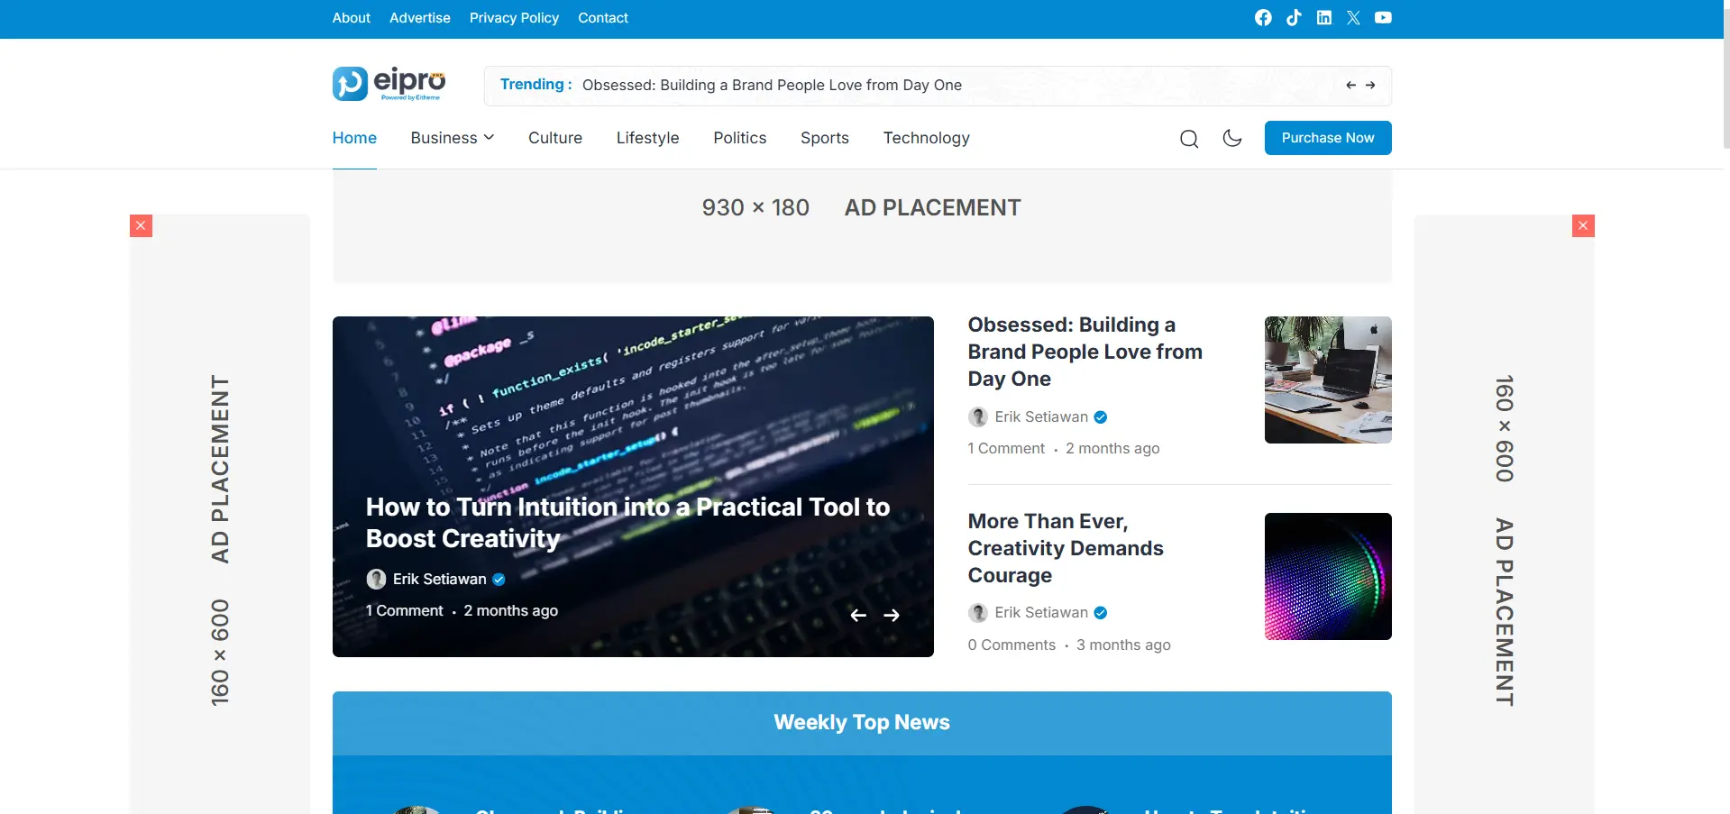Select the Home nav item
The height and width of the screenshot is (814, 1730).
click(x=354, y=138)
